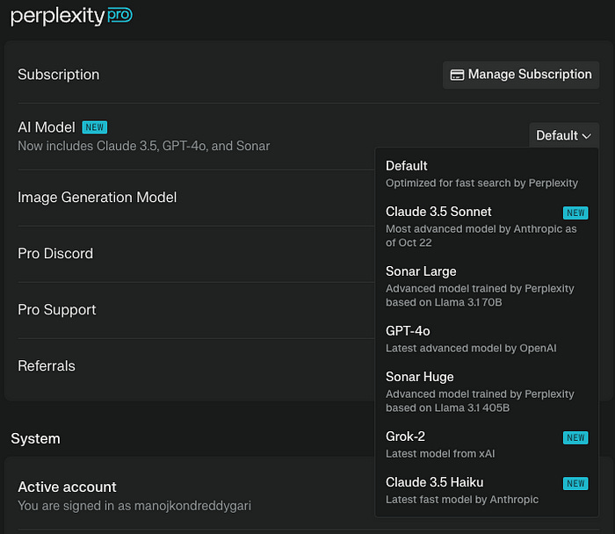This screenshot has width=615, height=534.
Task: Click the pro badge beside perplexity
Action: point(119,15)
